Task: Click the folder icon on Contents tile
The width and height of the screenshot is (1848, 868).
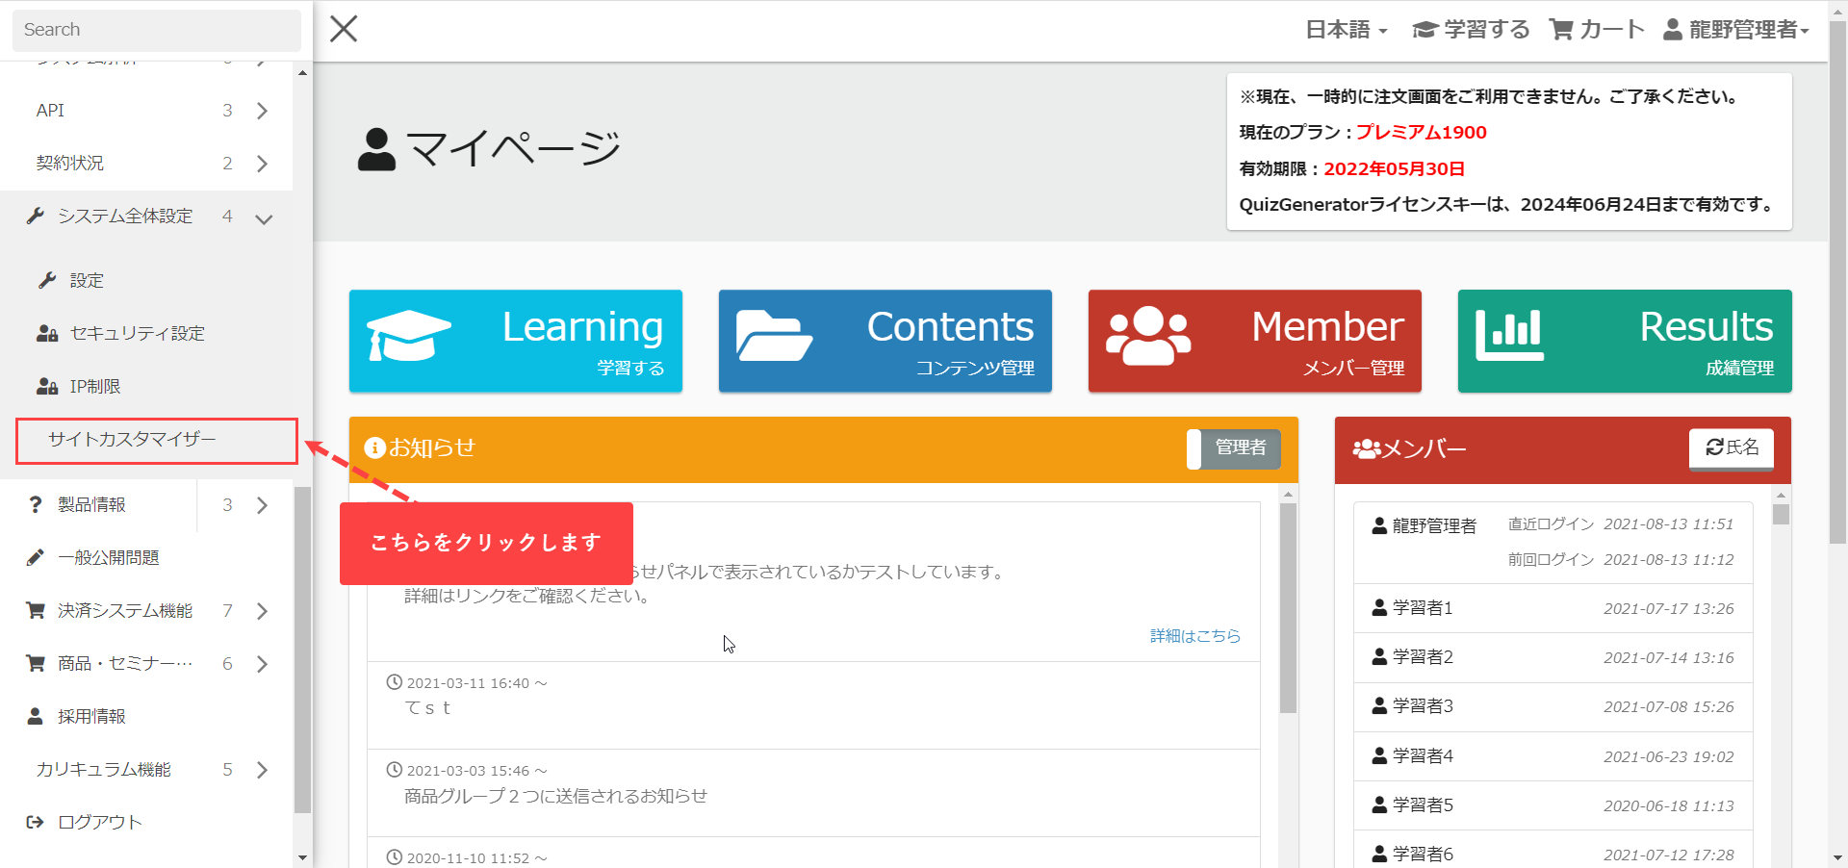Action: [774, 336]
